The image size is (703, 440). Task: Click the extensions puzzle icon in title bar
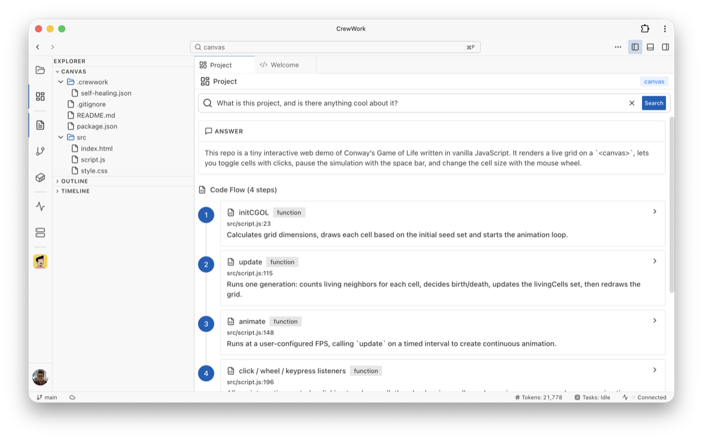click(x=645, y=29)
